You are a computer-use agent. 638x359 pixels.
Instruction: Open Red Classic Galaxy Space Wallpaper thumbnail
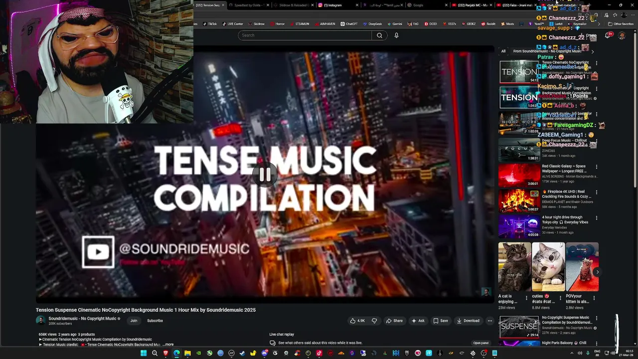[x=519, y=175]
